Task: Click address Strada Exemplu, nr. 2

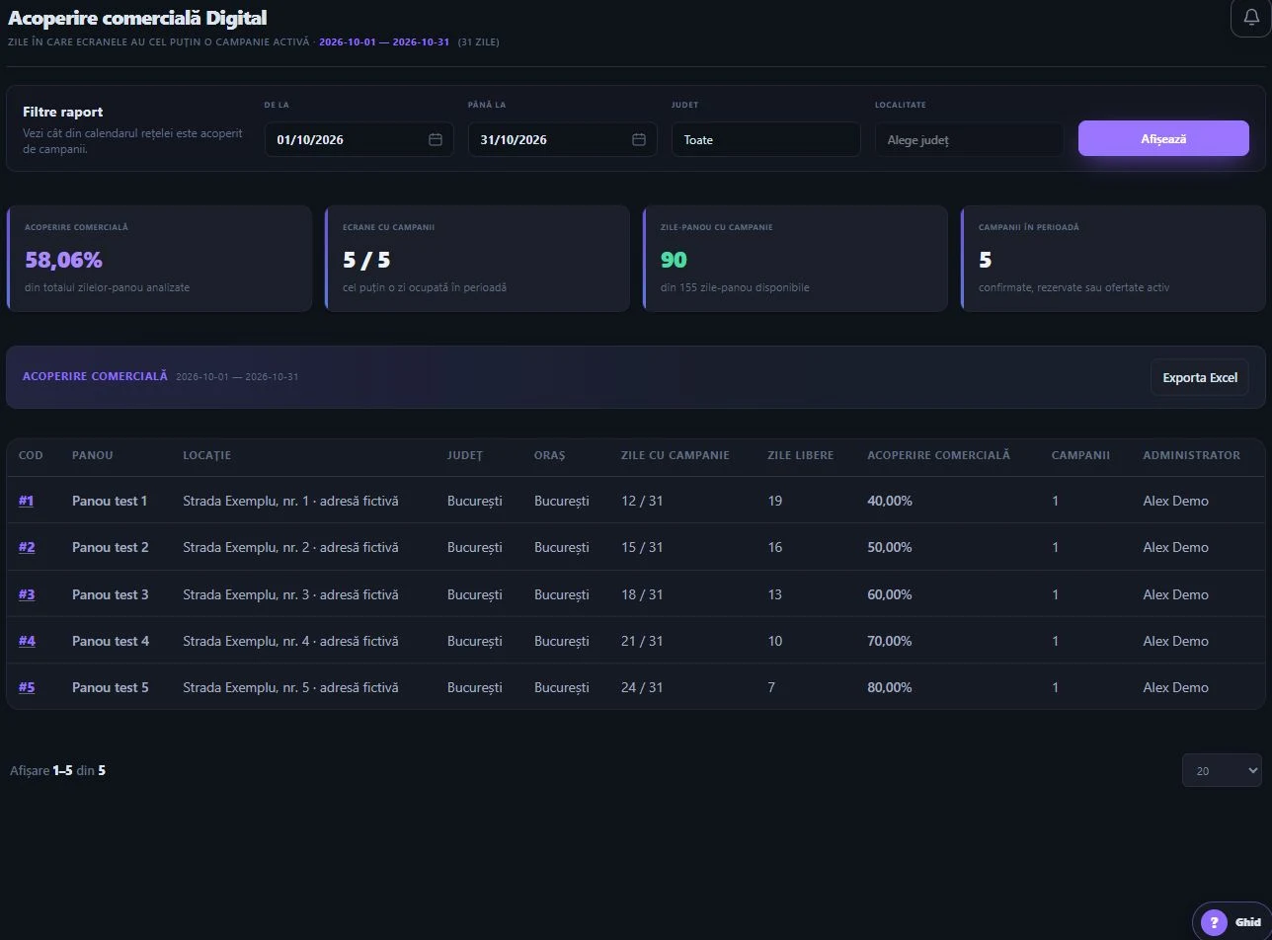Action: [290, 547]
